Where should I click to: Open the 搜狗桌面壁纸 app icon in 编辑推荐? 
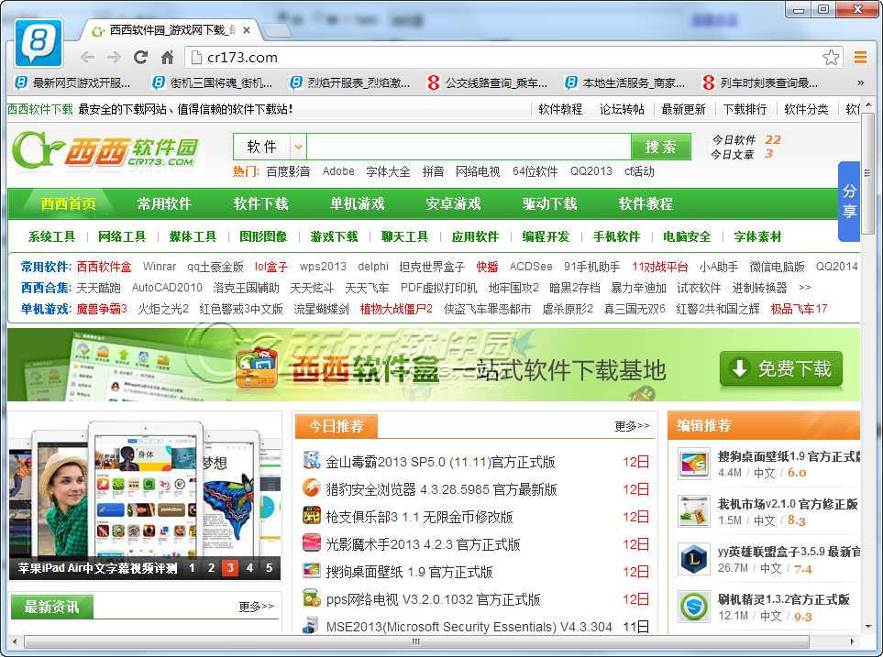693,463
